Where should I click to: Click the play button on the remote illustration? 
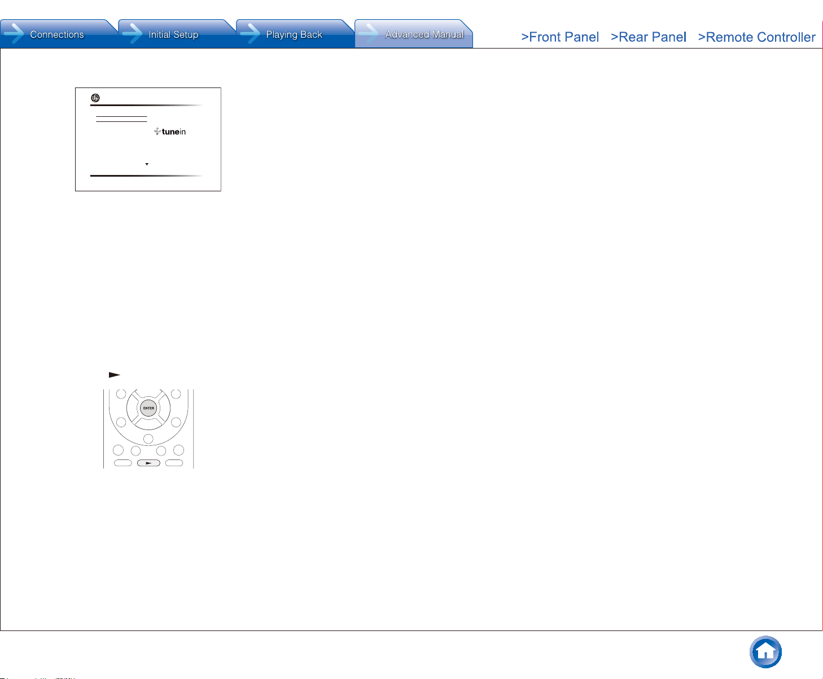click(x=148, y=463)
